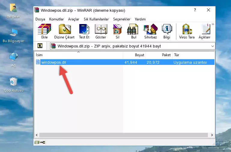
Task: Click the WinRAR title bar app icon
Action: pyautogui.click(x=37, y=10)
